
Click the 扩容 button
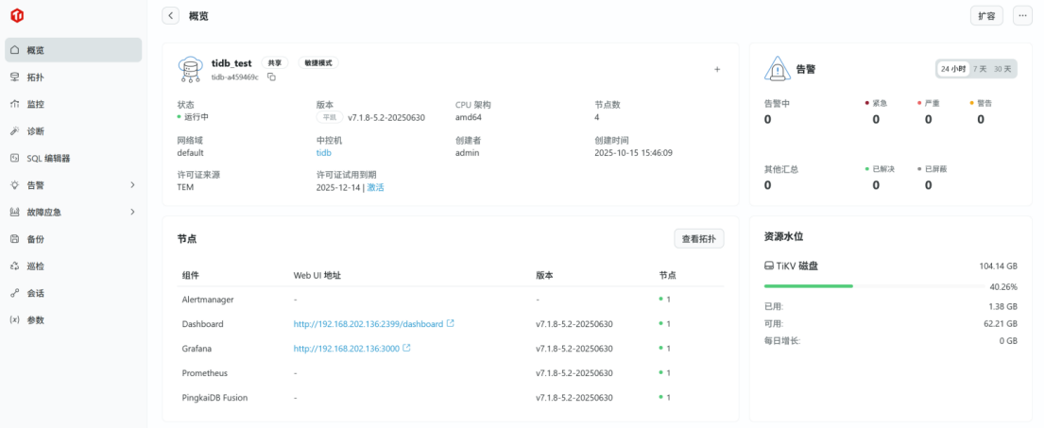(x=986, y=16)
